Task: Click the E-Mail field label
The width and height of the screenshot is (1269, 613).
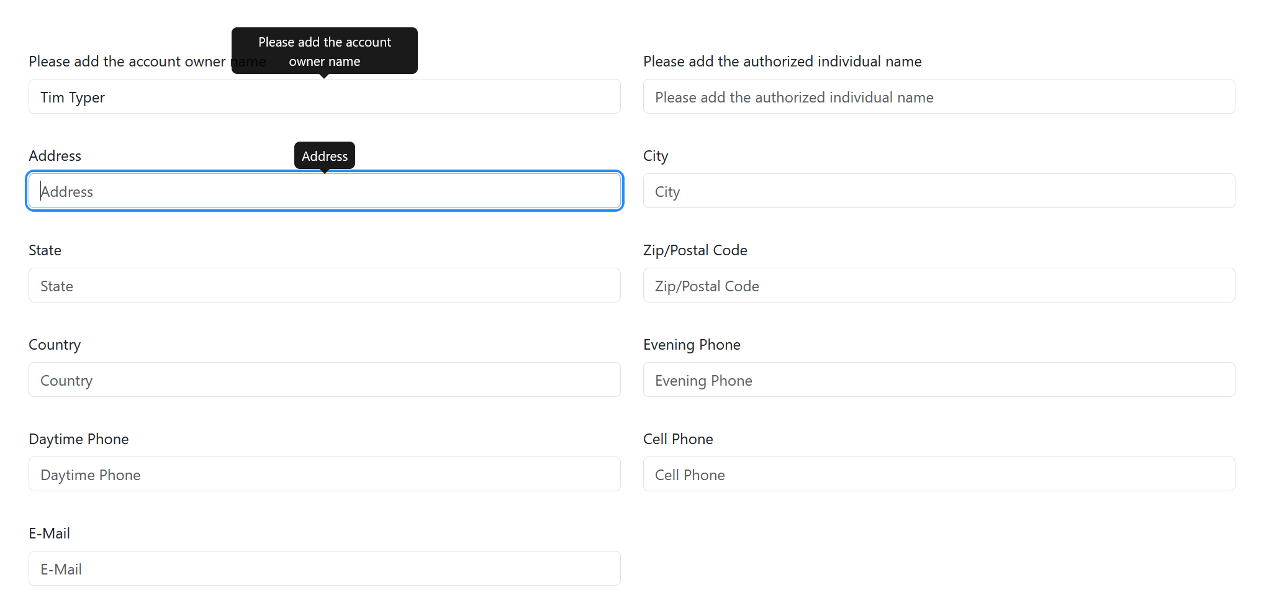Action: (x=49, y=533)
